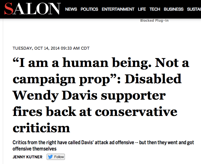
Task: Click the article subheading text
Action: [103, 145]
